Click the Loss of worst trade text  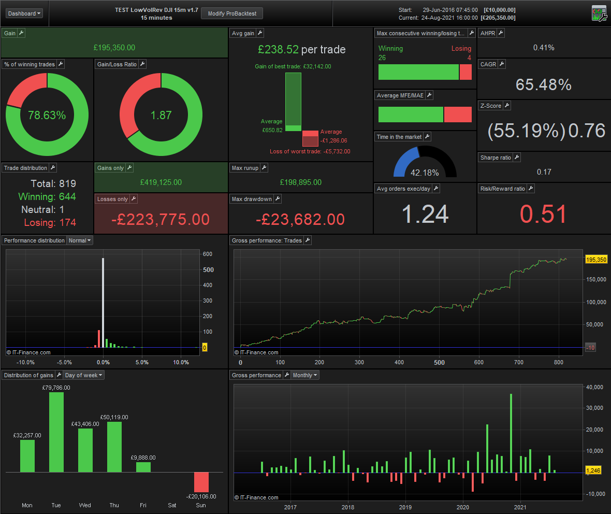310,151
